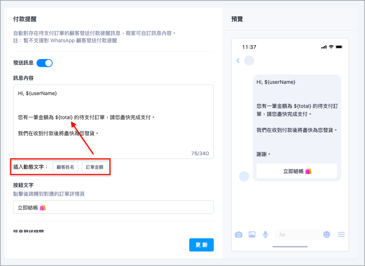Click the battery icon in preview status bar
This screenshot has width=365, height=266.
339,47
